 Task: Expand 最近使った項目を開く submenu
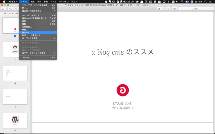coord(38,11)
